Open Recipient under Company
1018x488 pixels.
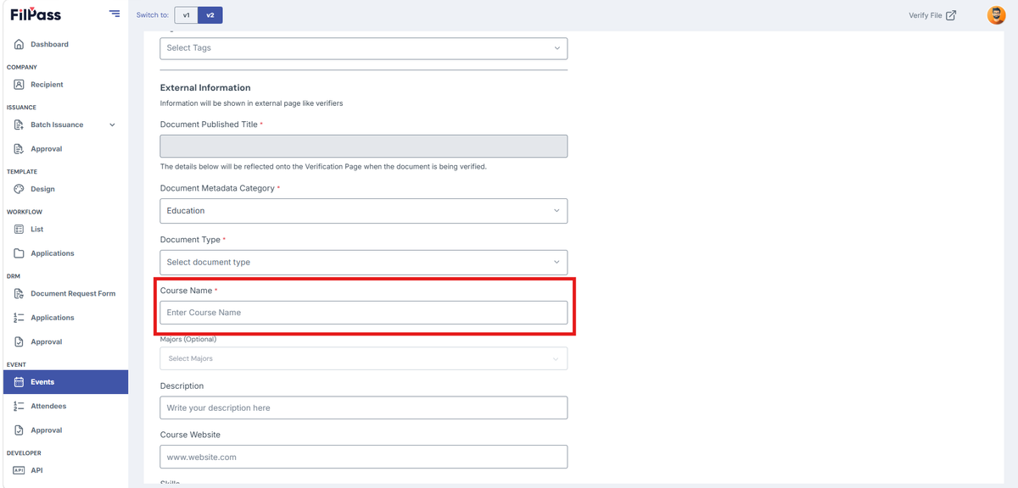(x=47, y=85)
